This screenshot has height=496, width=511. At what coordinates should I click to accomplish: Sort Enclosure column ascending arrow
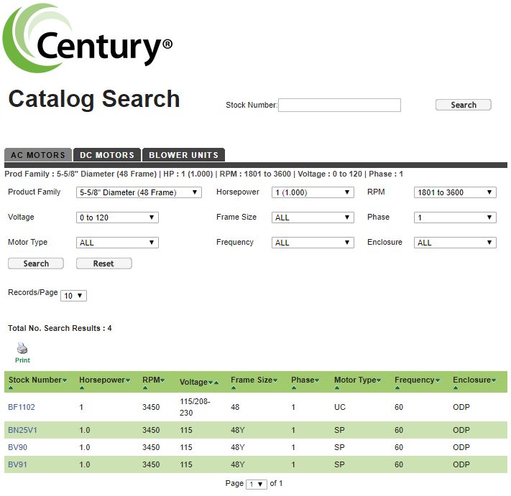tap(456, 388)
